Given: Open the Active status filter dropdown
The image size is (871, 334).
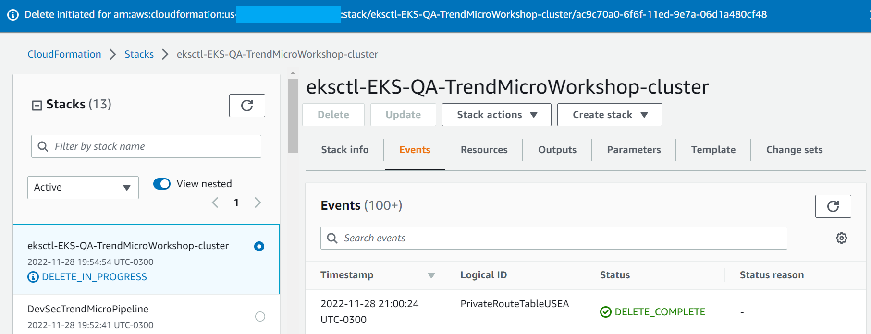Looking at the screenshot, I should (x=83, y=187).
